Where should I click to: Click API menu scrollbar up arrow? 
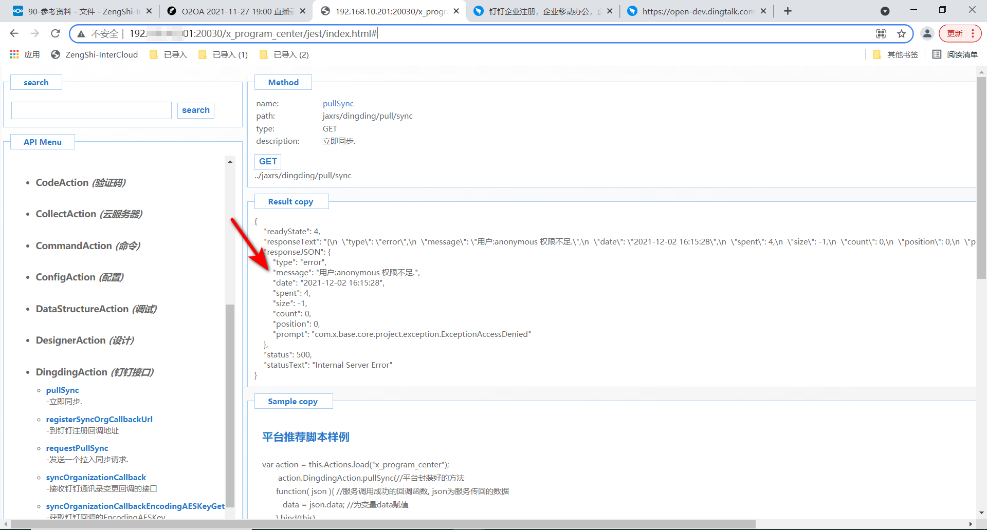click(x=230, y=162)
